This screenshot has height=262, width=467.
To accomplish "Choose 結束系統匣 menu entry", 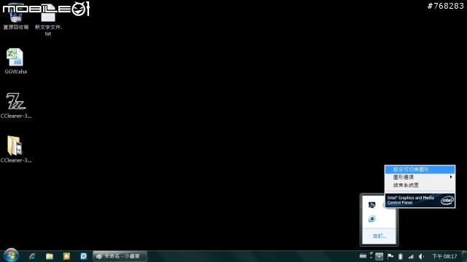I will 420,185.
